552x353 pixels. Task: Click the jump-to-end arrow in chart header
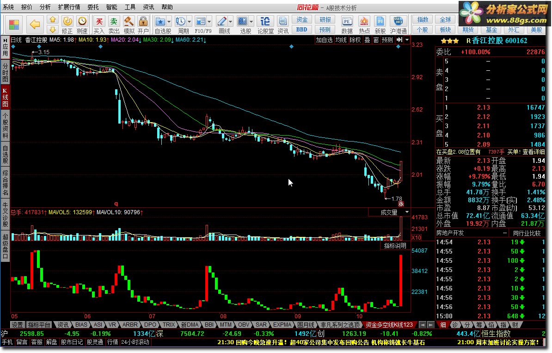point(399,40)
